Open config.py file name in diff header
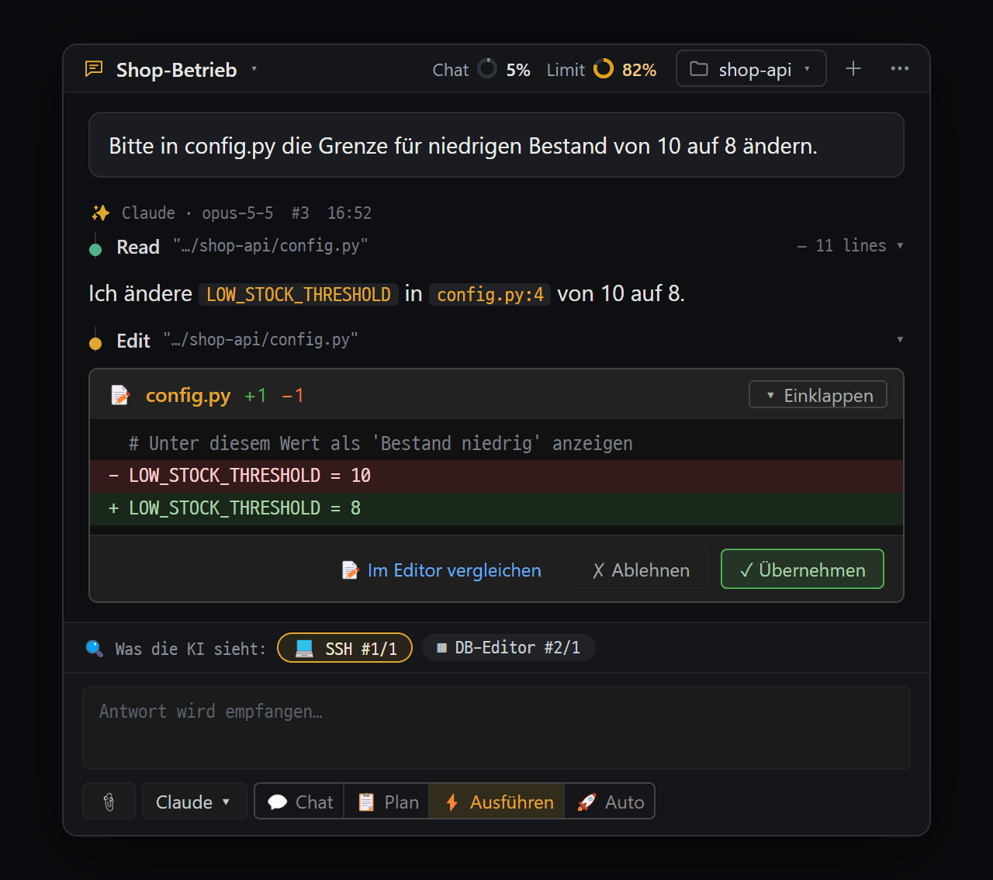Screen dimensions: 993x880 (x=188, y=395)
